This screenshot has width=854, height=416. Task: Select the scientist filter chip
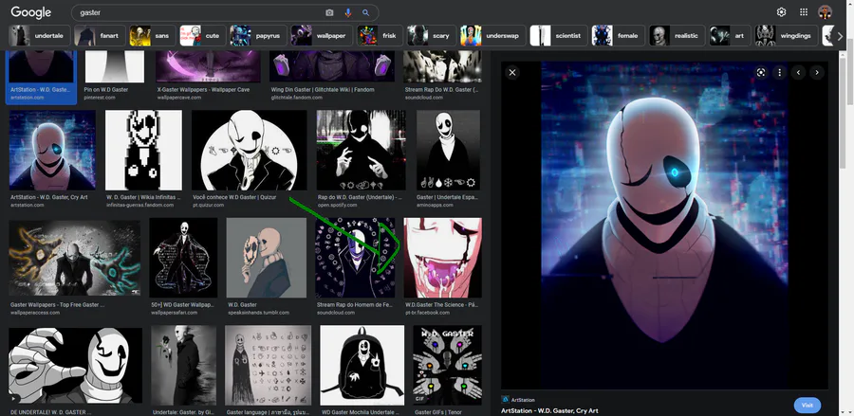[559, 36]
